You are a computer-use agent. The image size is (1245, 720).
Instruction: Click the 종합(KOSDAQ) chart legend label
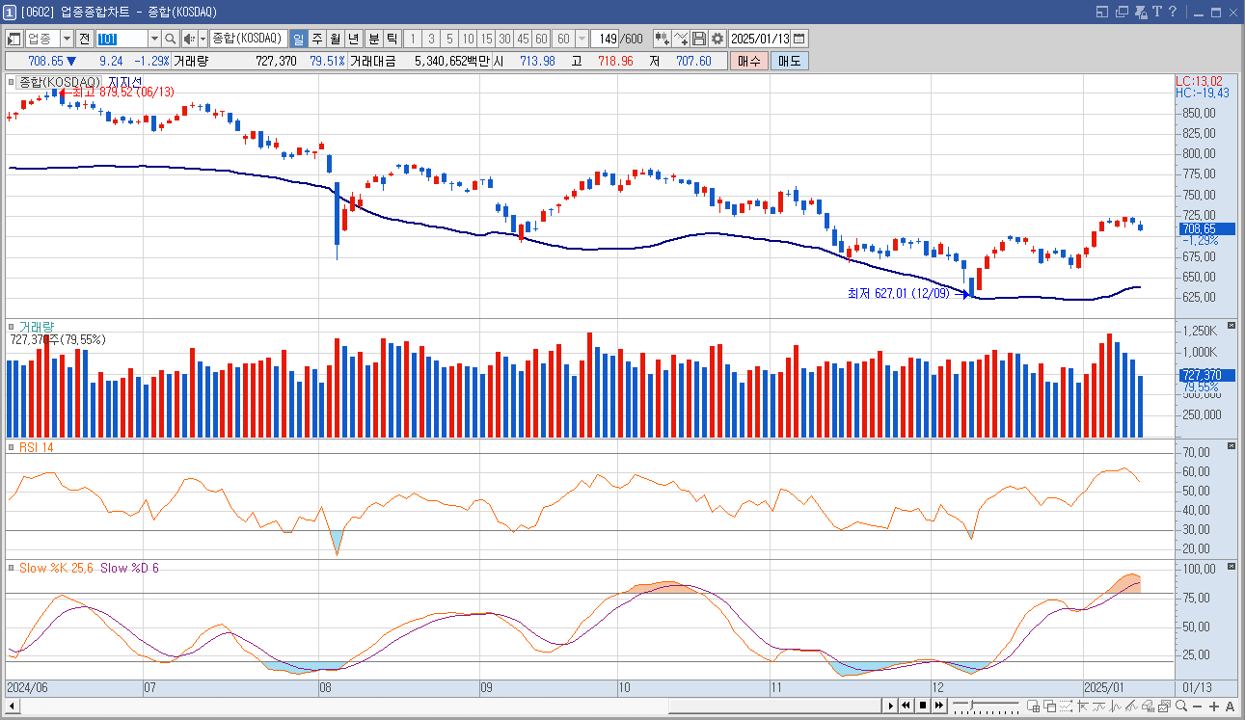[x=60, y=82]
